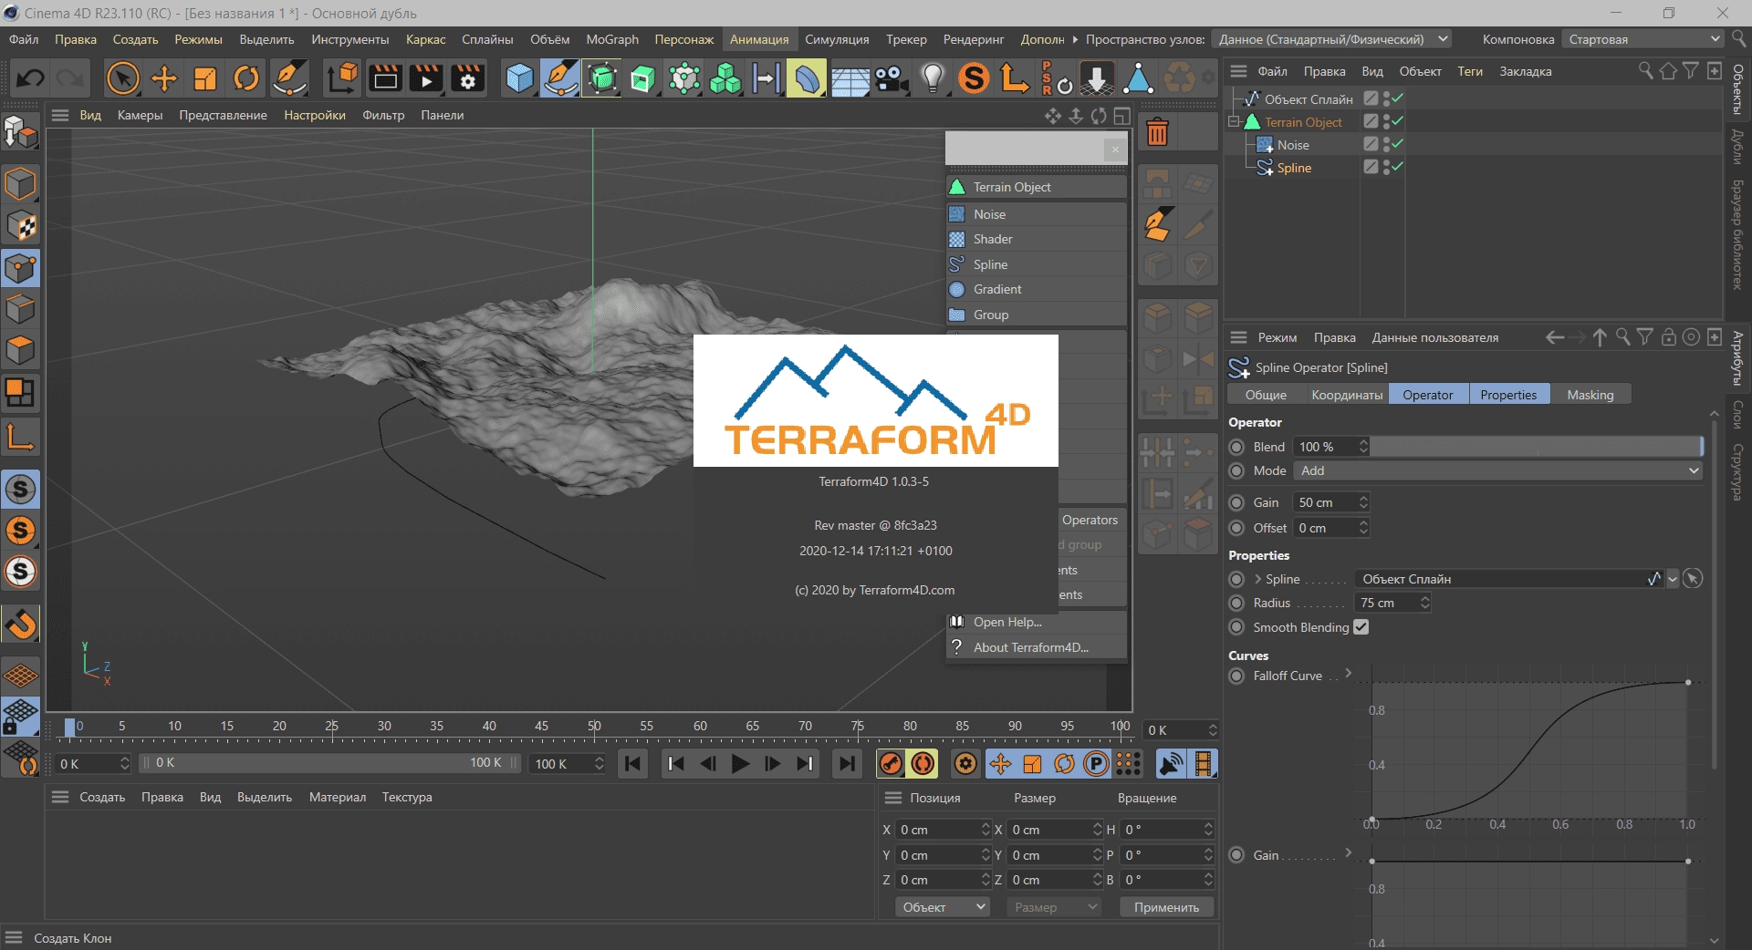The height and width of the screenshot is (950, 1752).
Task: Open the Рендеринг menu
Action: [x=973, y=39]
